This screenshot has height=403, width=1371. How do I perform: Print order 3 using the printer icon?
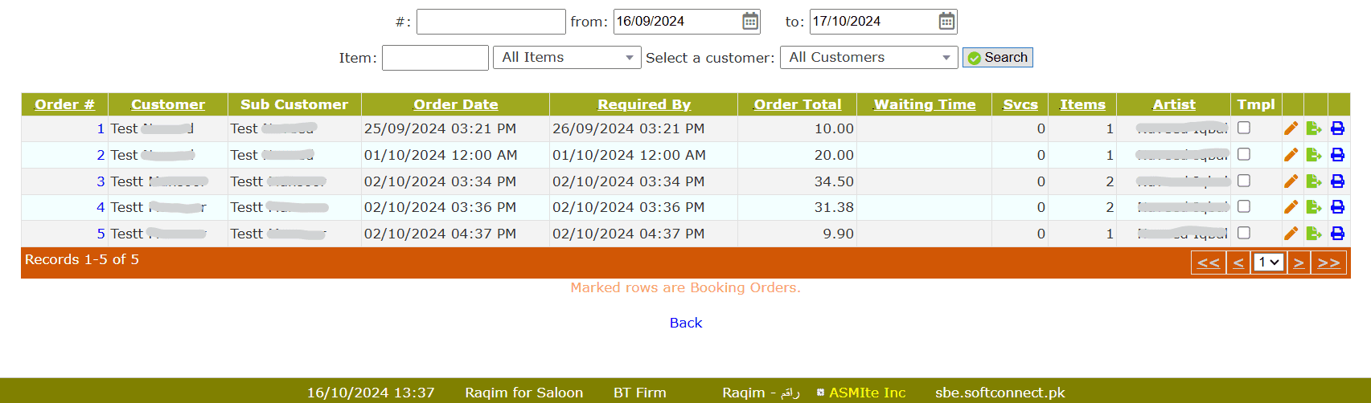(x=1338, y=181)
